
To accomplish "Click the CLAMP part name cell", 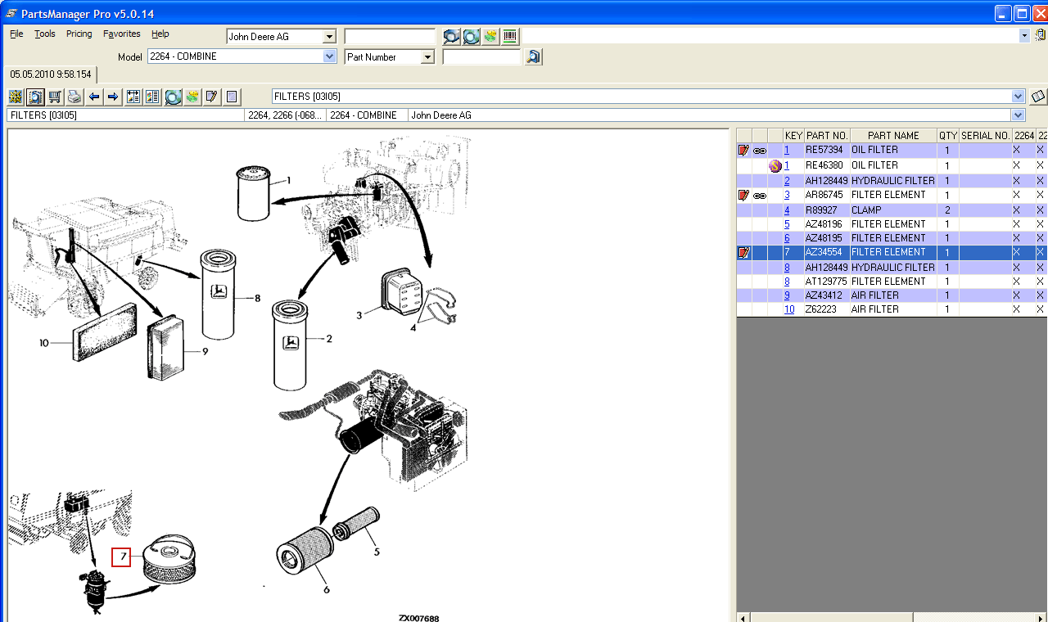I will click(893, 210).
